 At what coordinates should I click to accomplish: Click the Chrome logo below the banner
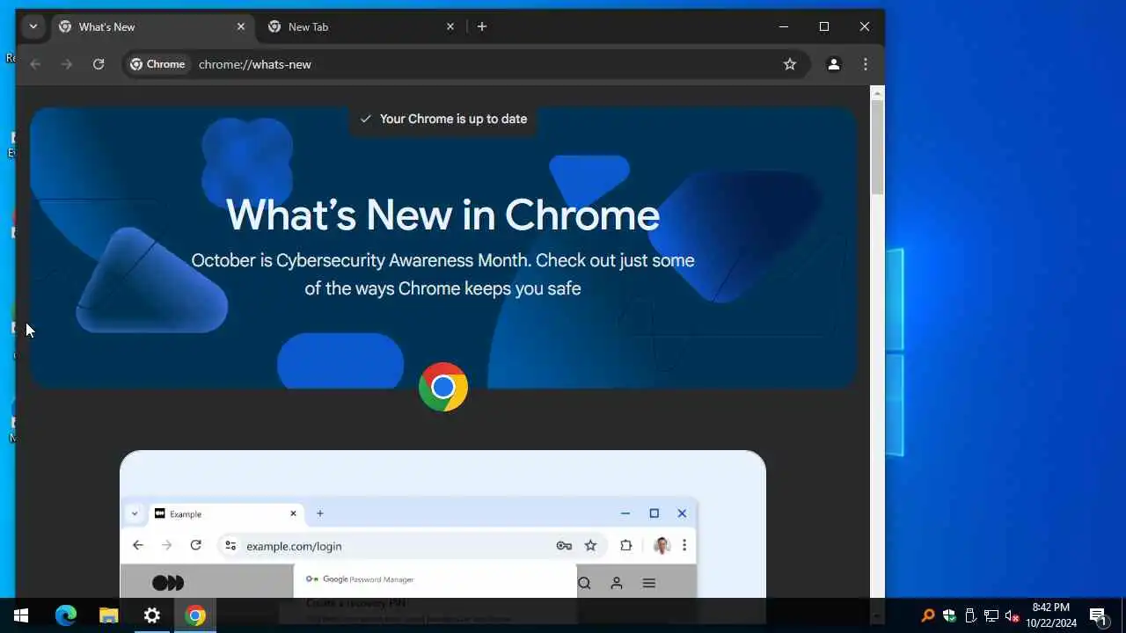[x=443, y=387]
